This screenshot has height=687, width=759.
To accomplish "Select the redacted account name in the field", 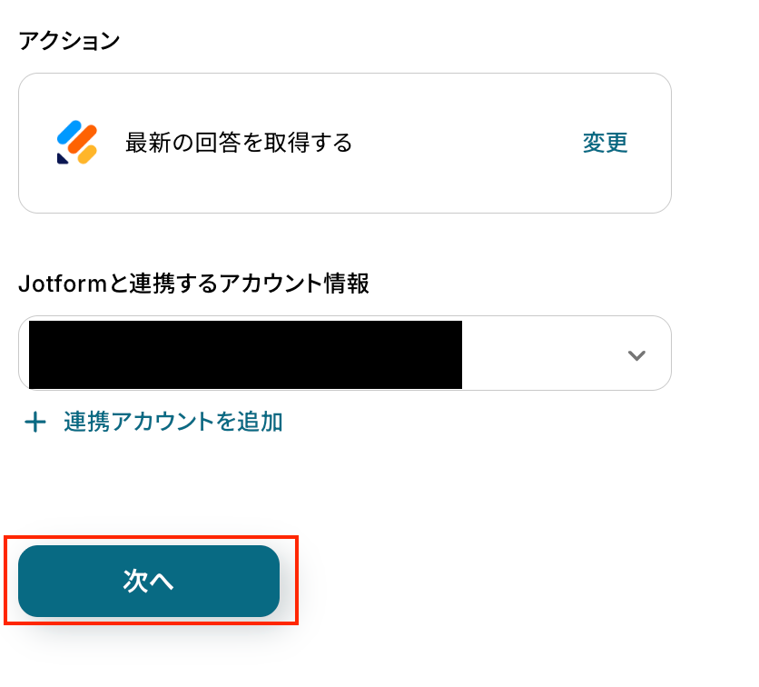I will [x=245, y=353].
